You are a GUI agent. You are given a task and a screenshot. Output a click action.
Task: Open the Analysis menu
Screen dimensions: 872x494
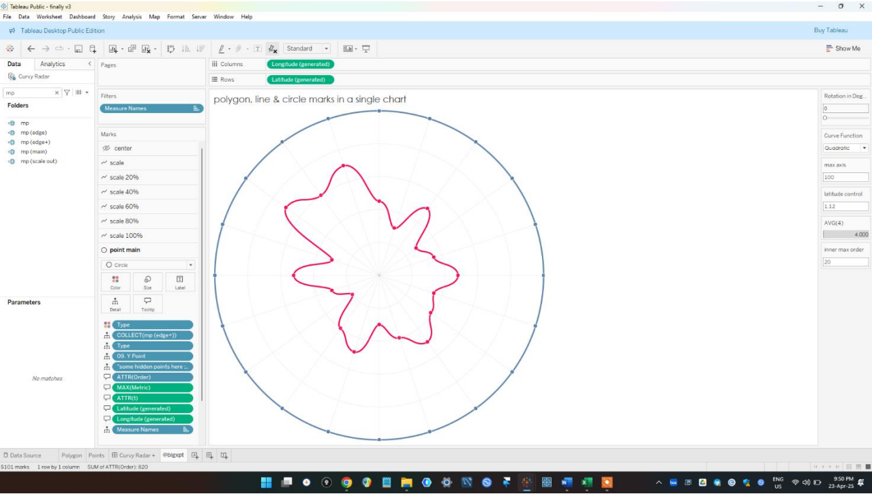coord(132,16)
